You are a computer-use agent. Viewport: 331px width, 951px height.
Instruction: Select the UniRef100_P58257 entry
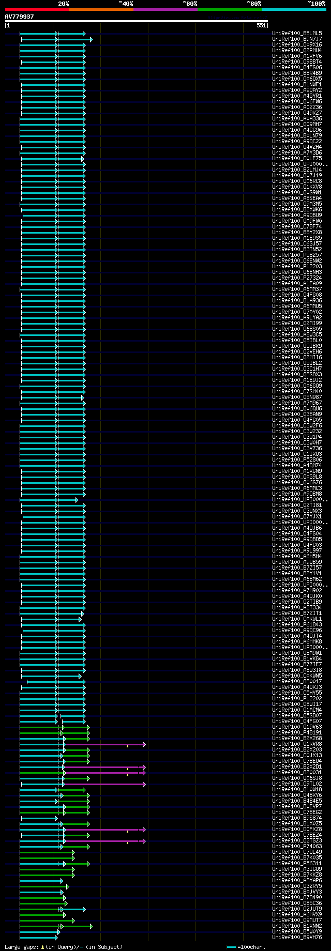pos(297,255)
